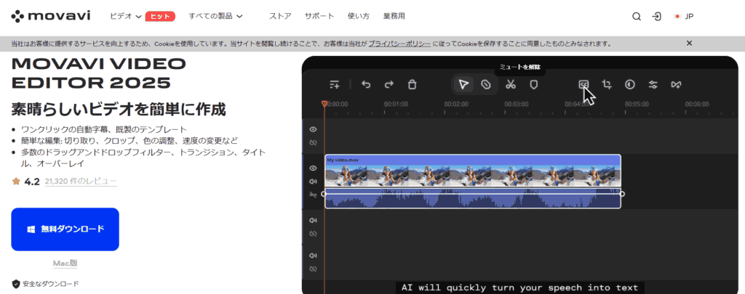
Task: Go to the ストア menu item
Action: click(x=280, y=16)
